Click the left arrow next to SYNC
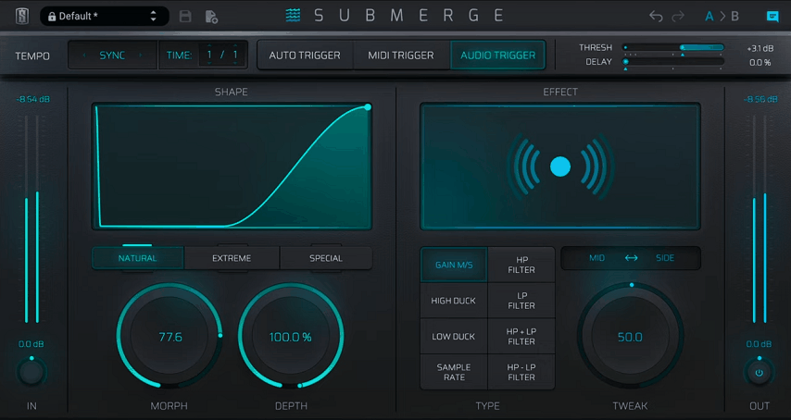 [84, 56]
